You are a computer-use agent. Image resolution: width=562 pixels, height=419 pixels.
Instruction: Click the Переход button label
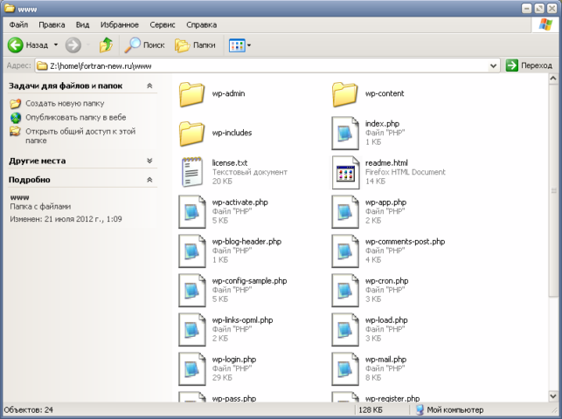(x=536, y=65)
